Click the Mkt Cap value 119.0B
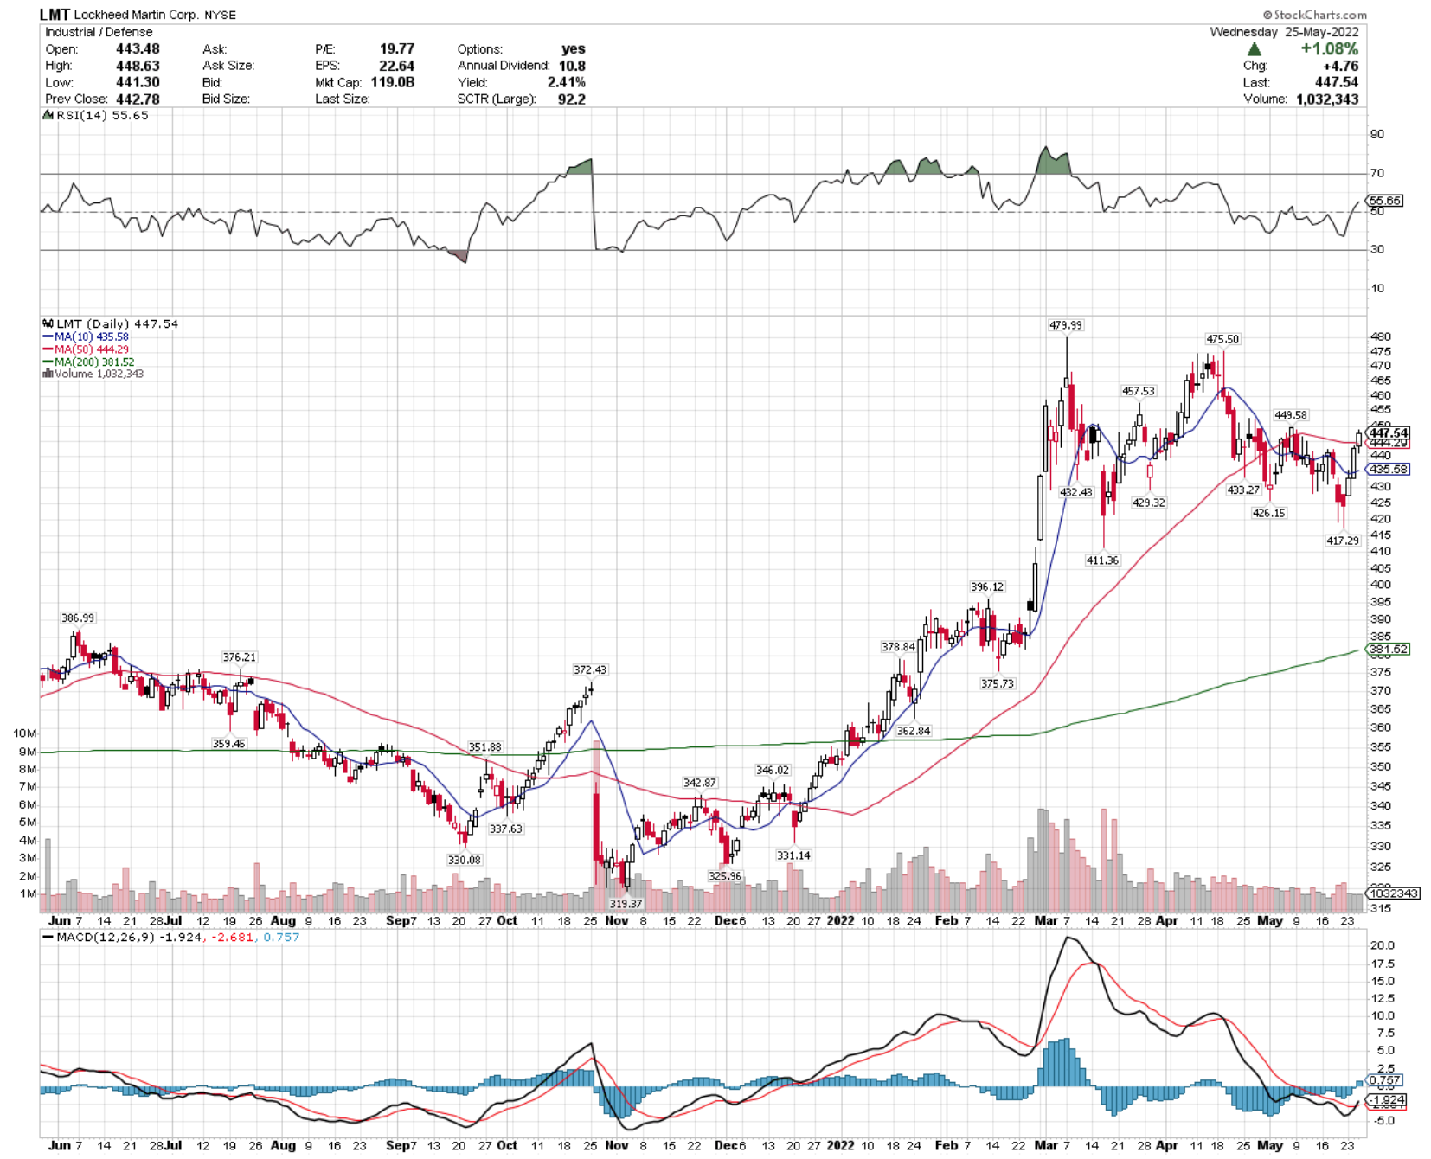Viewport: 1431px width, 1159px height. (393, 82)
